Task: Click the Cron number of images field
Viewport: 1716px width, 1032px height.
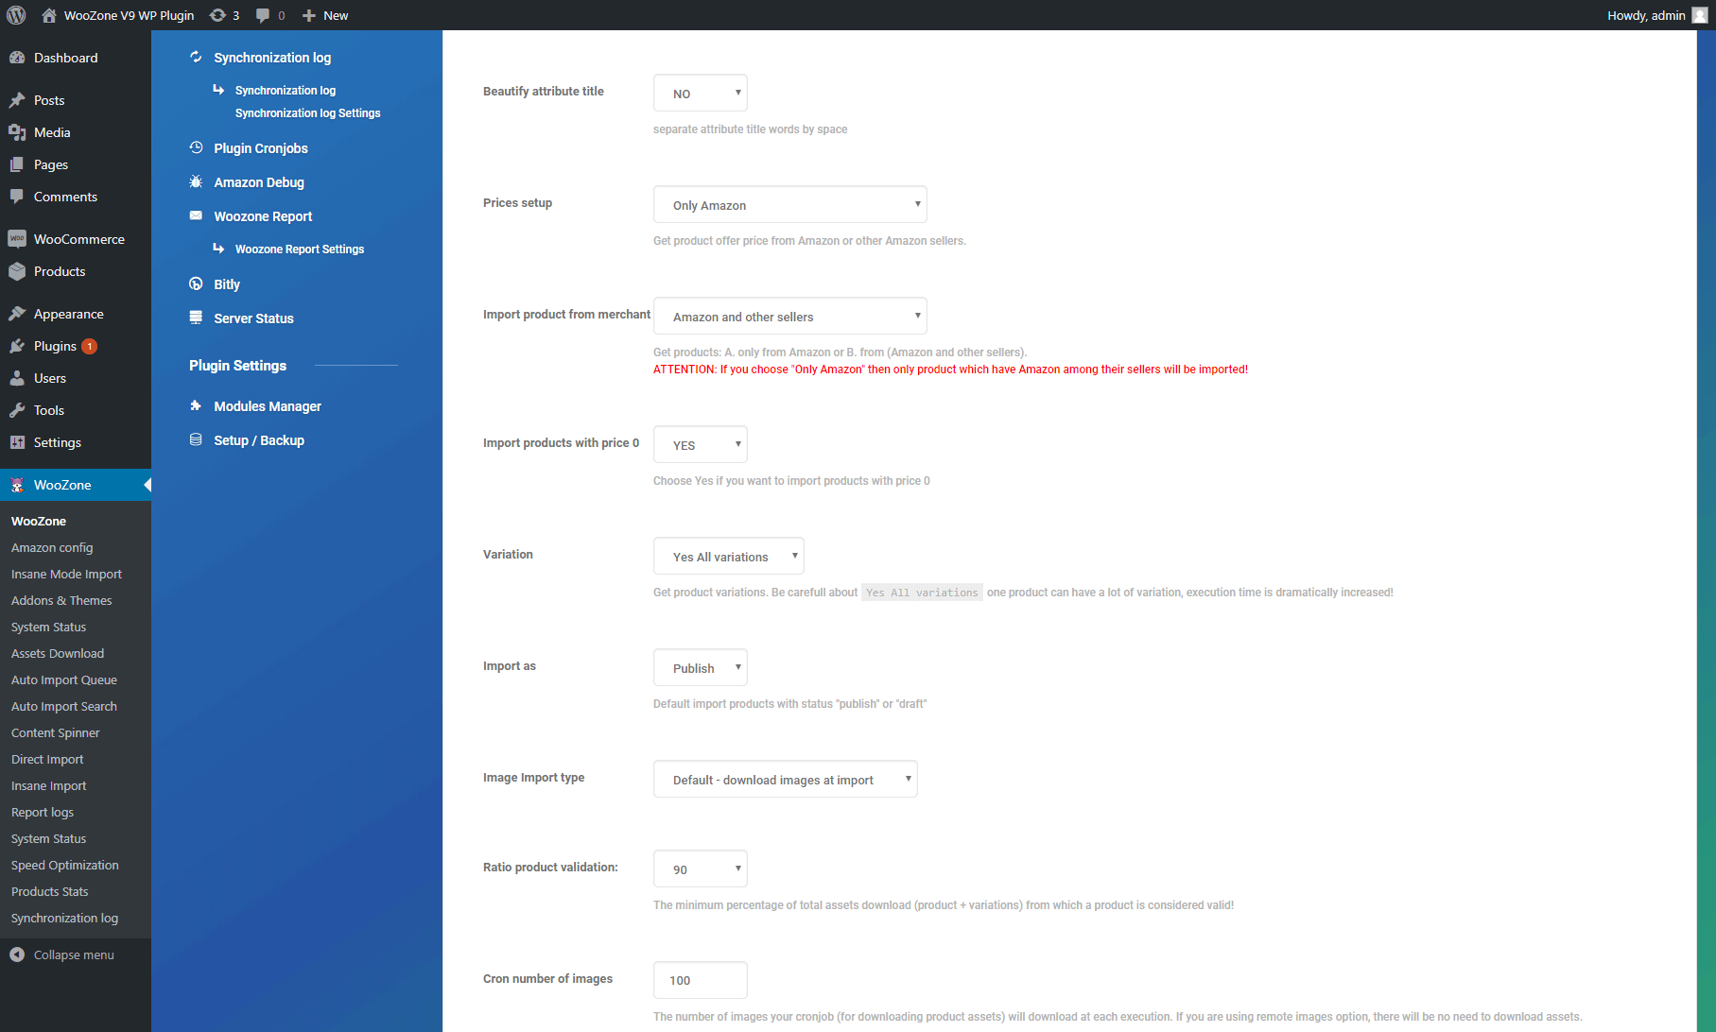Action: coord(701,980)
